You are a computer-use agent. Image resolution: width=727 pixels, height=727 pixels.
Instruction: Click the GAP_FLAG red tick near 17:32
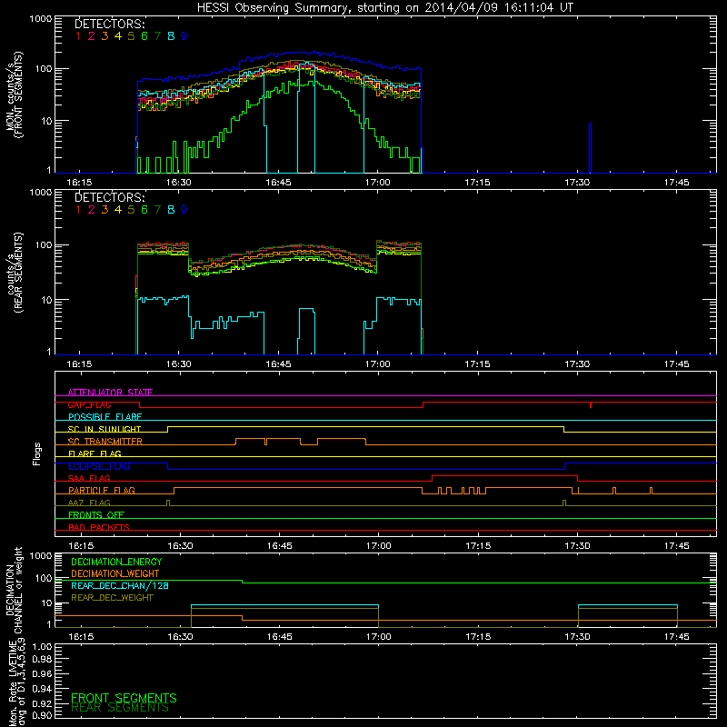click(x=590, y=405)
